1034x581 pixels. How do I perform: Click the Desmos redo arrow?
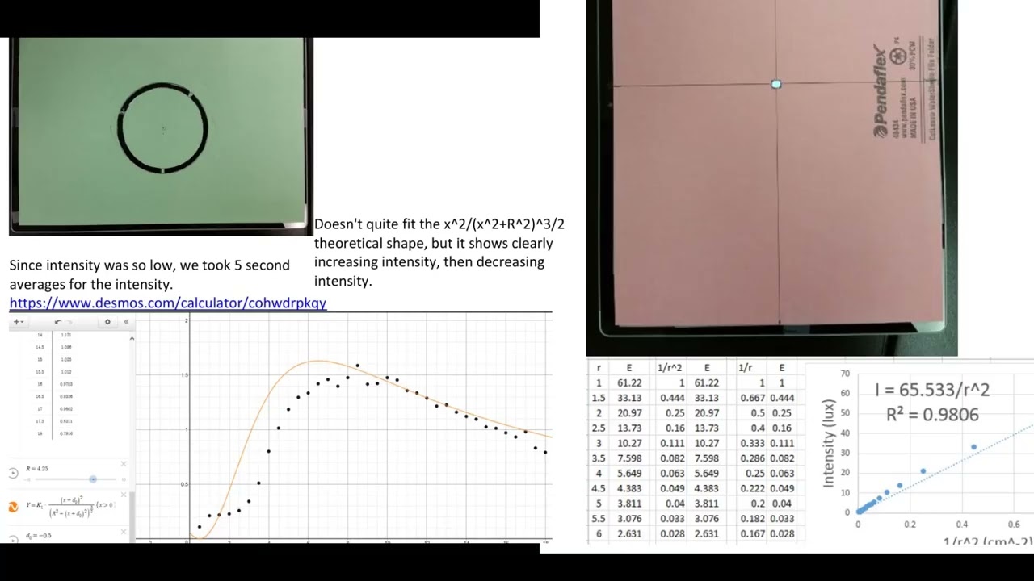pyautogui.click(x=69, y=322)
